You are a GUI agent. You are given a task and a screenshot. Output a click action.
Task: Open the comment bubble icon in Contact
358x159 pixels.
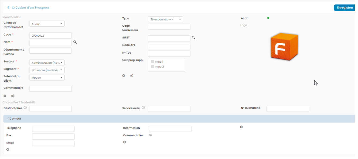tap(151, 135)
